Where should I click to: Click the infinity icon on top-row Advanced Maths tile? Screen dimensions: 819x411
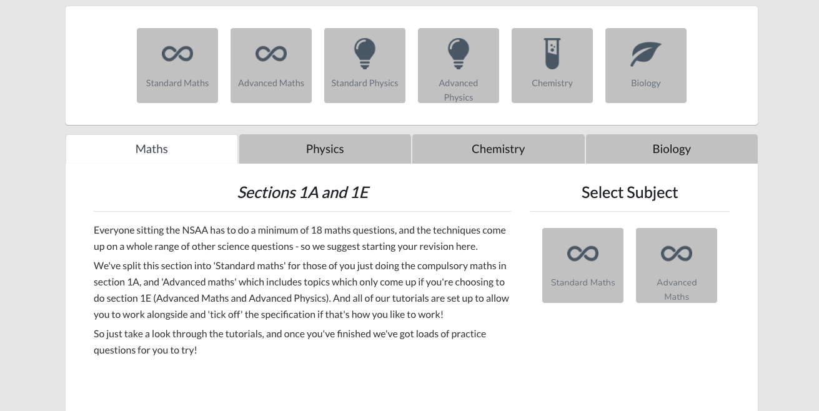tap(271, 54)
